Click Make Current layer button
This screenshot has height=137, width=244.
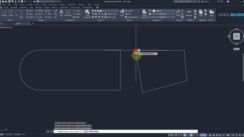pos(111,14)
